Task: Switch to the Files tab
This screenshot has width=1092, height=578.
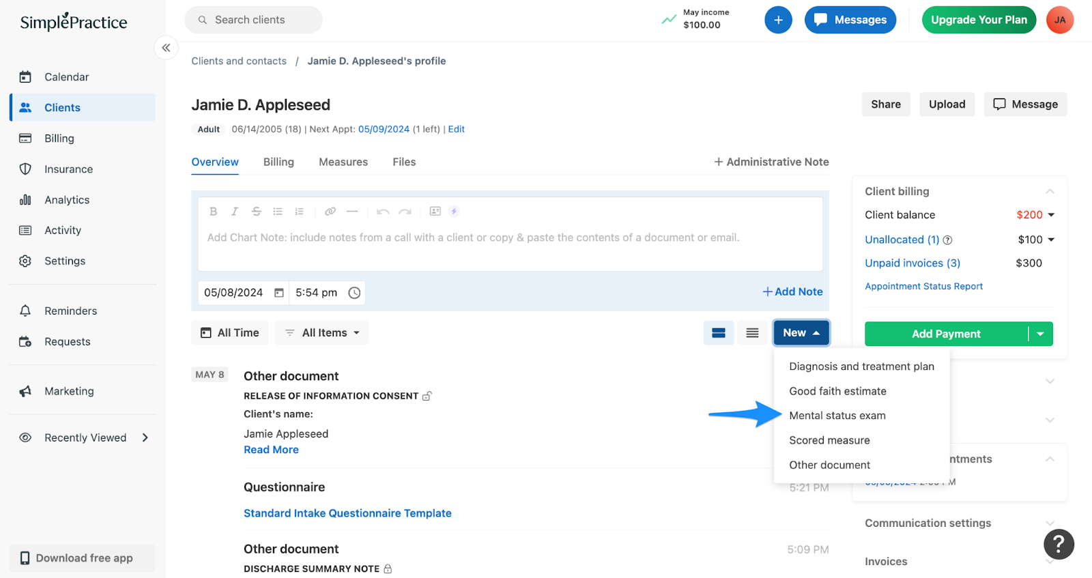Action: pyautogui.click(x=404, y=162)
